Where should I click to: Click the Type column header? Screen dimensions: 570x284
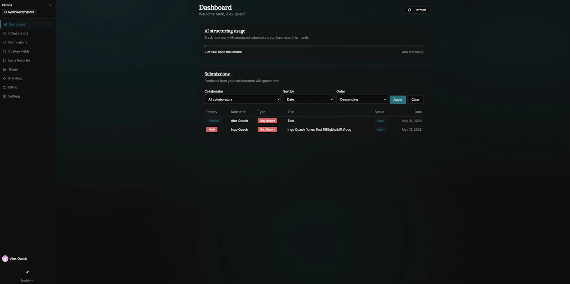[261, 112]
